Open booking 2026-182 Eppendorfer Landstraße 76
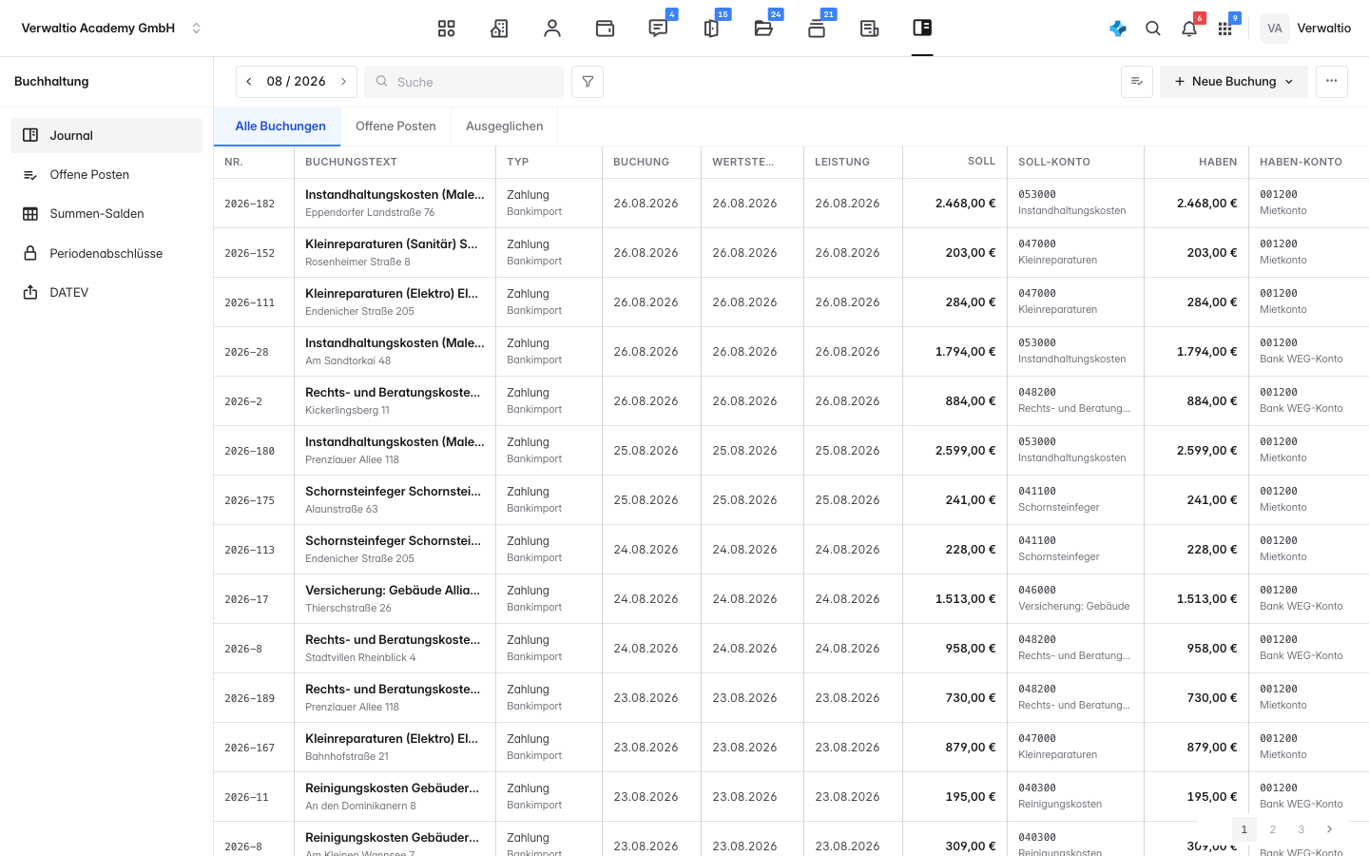The width and height of the screenshot is (1369, 856). [x=791, y=204]
